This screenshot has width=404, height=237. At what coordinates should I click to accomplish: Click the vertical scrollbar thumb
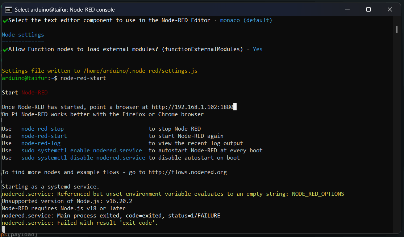pos(397,29)
